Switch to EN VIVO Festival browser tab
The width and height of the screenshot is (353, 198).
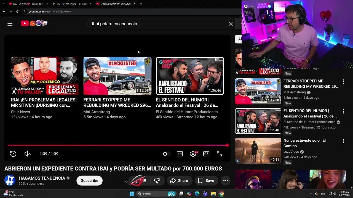(28, 4)
